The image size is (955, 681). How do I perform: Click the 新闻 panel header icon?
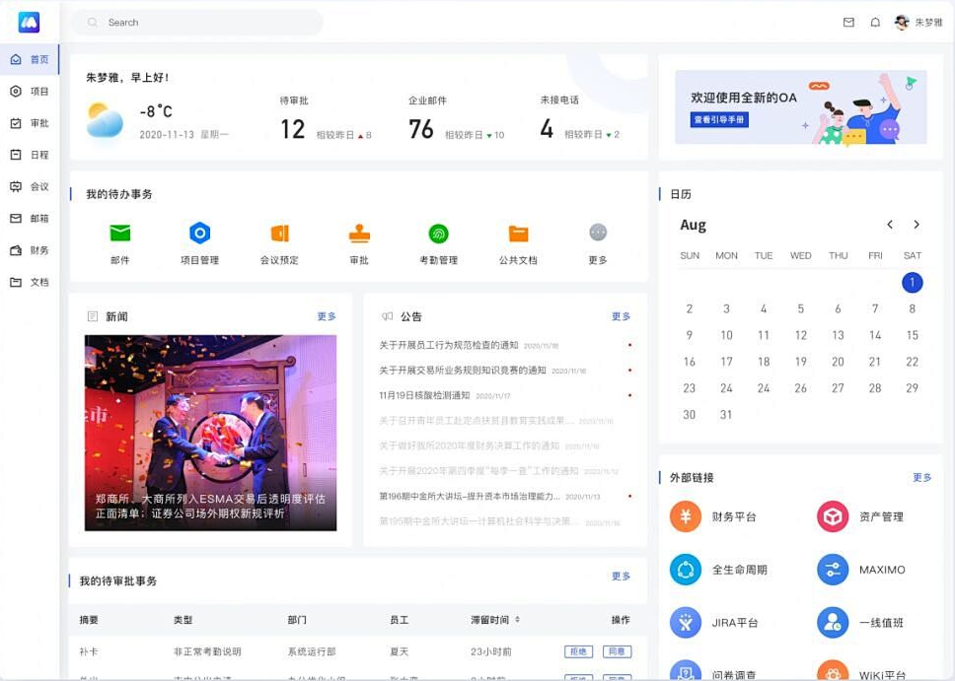pyautogui.click(x=93, y=316)
